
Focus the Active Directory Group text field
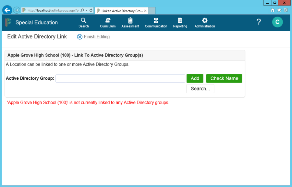coord(120,78)
